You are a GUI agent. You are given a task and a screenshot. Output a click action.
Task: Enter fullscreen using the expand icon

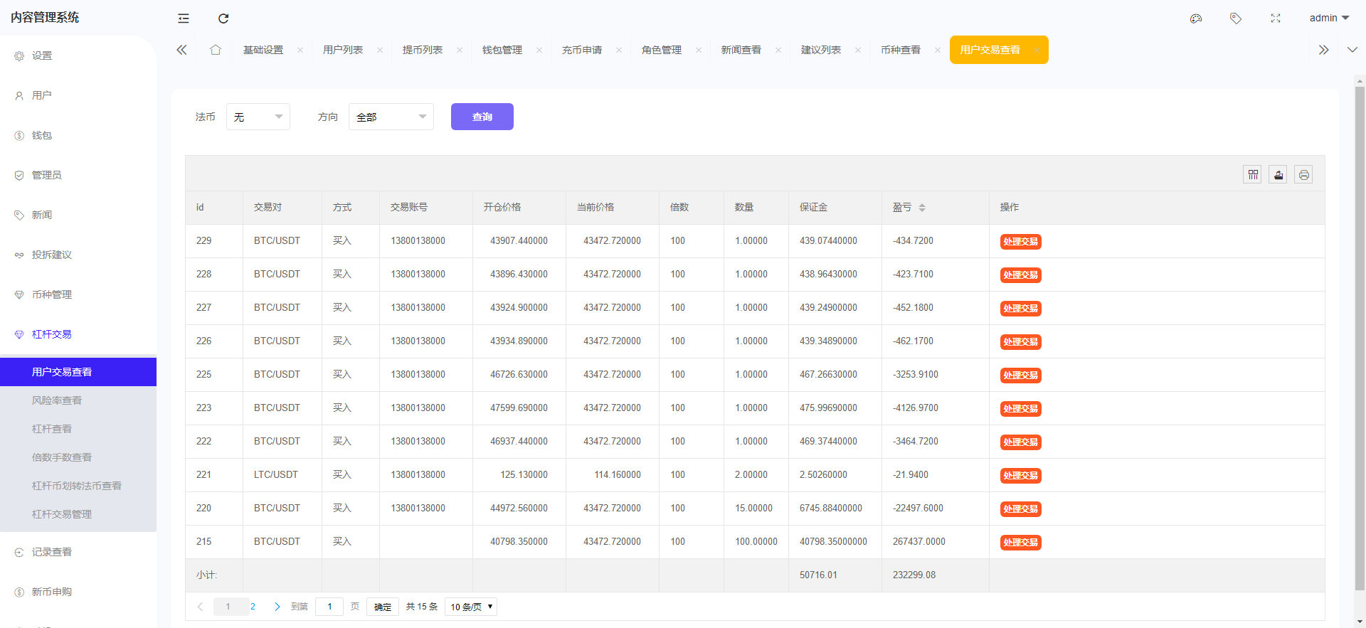coord(1276,18)
